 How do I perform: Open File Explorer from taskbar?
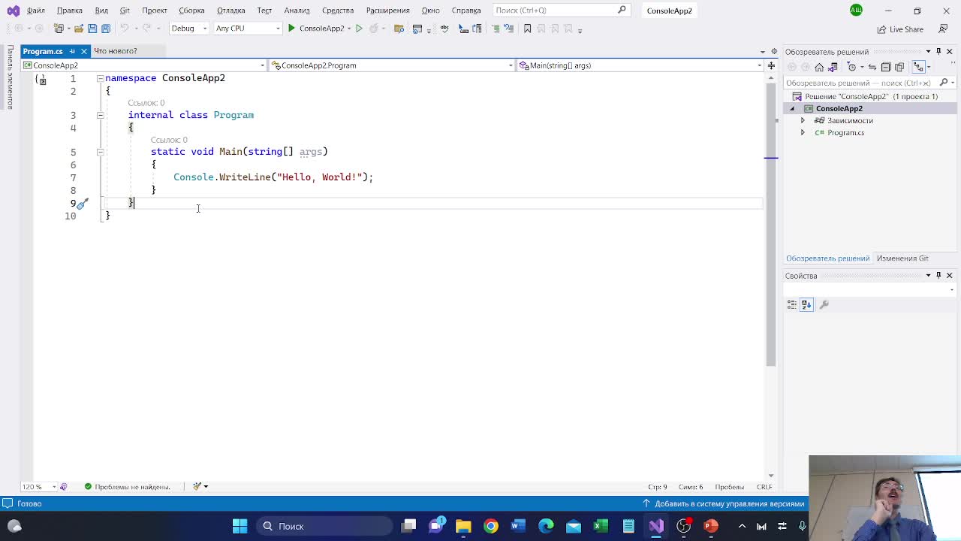463,526
